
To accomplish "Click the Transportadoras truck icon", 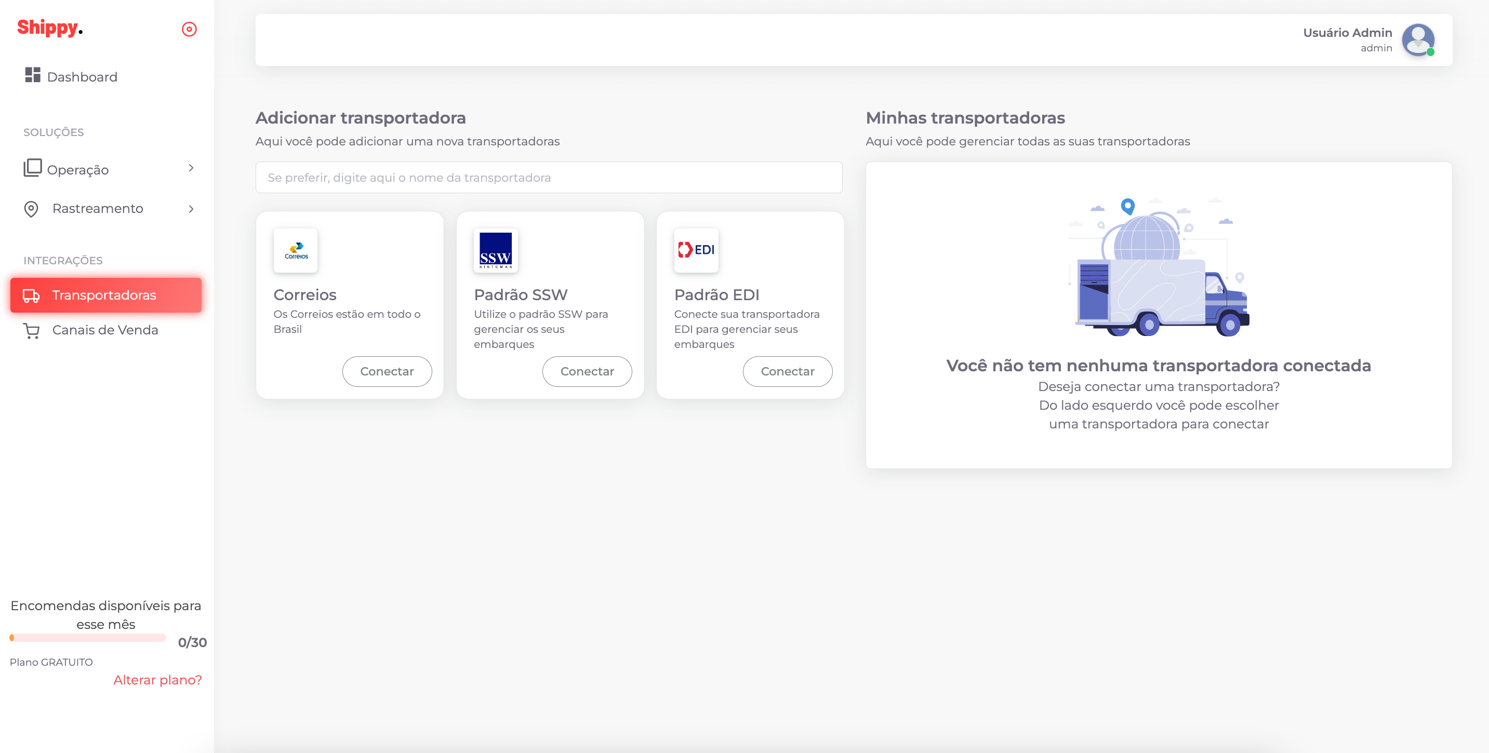I will (x=31, y=296).
